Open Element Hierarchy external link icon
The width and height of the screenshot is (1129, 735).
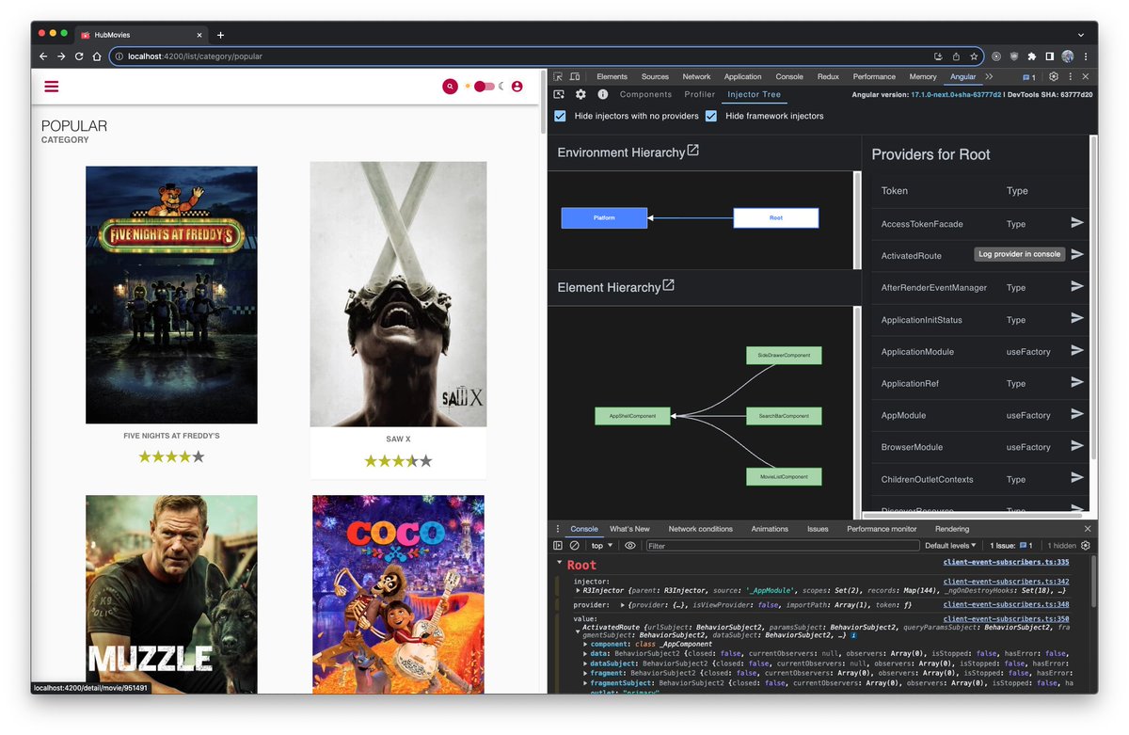click(669, 285)
